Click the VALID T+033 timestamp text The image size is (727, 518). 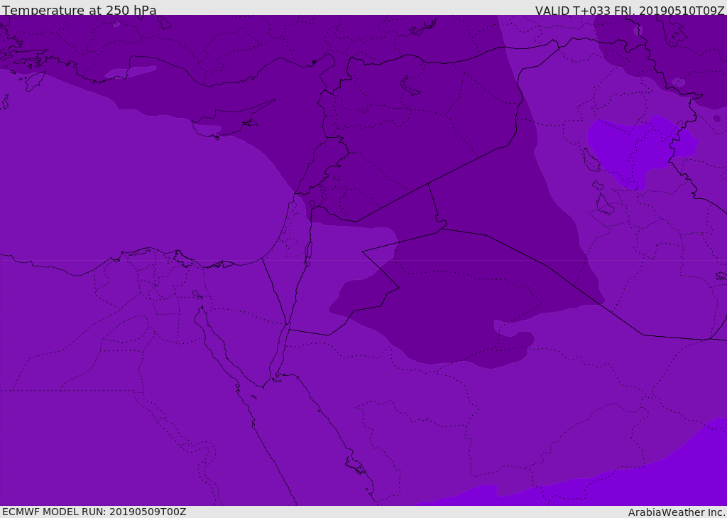click(630, 11)
